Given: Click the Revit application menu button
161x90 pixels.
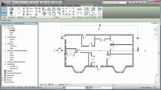Looking at the screenshot, I should coord(4,3).
